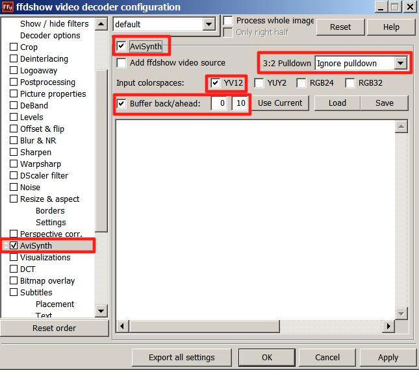
Task: Click buffer ahead value field showing 10
Action: (240, 103)
